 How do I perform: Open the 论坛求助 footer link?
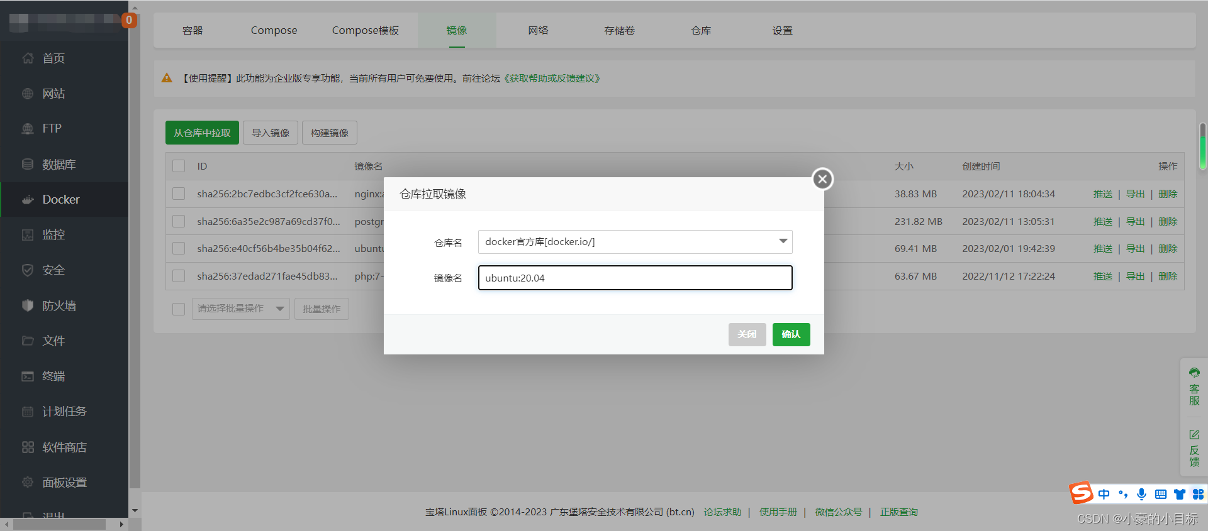[722, 512]
